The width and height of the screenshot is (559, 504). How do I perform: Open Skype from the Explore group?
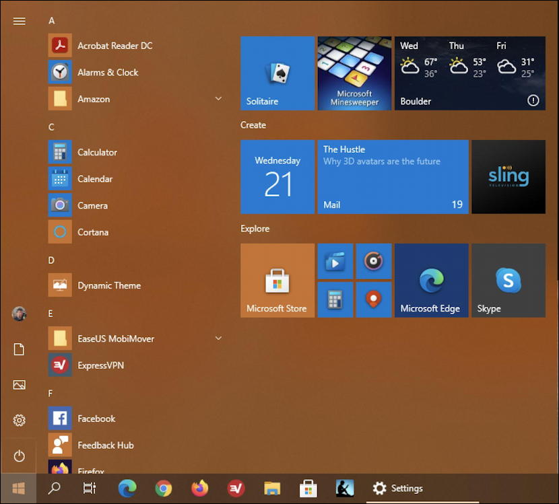tap(508, 280)
